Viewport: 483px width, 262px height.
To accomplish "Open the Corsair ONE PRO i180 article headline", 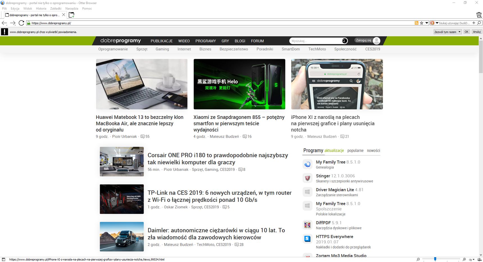I will (218, 159).
